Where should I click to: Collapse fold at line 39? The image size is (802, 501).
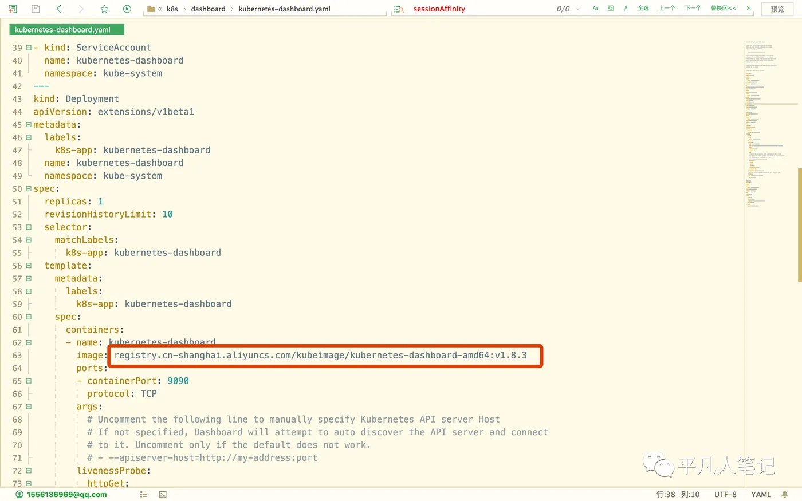(29, 48)
